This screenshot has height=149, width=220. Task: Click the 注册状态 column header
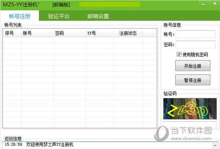[128, 33]
